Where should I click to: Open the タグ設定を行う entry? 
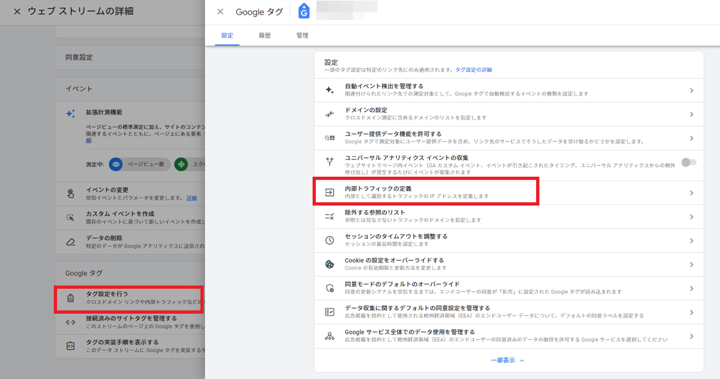click(130, 298)
